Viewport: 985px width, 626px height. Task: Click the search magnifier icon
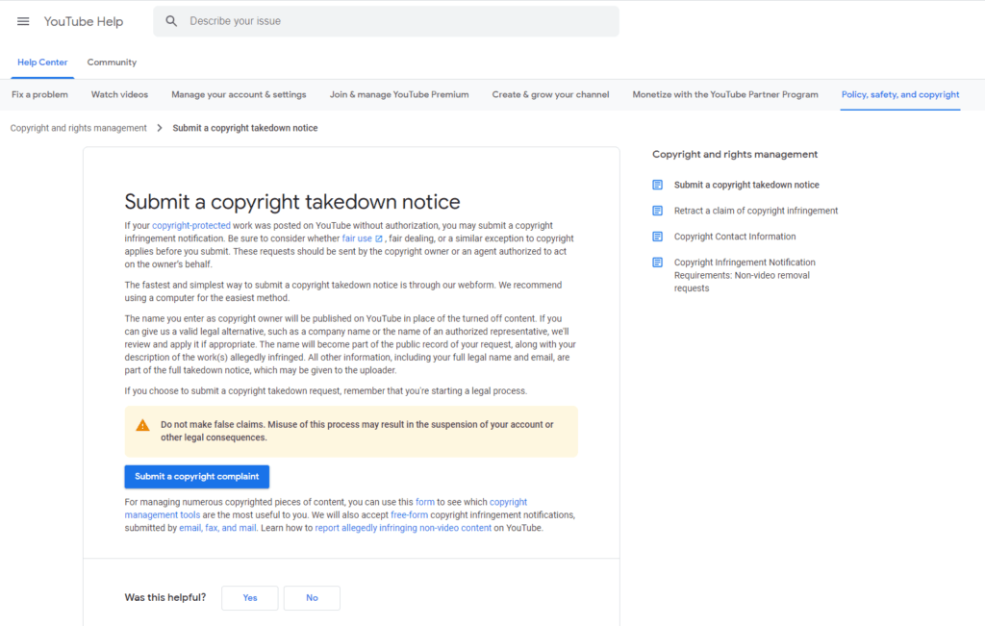pyautogui.click(x=171, y=20)
